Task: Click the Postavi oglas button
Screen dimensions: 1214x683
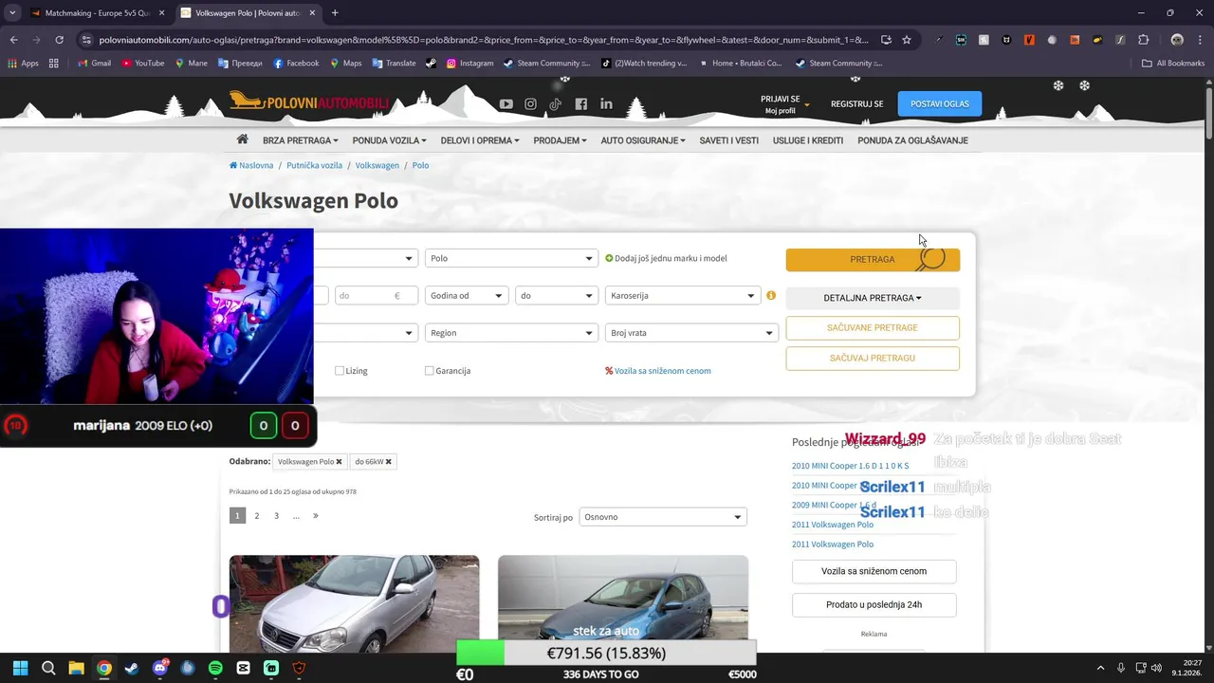Action: [x=940, y=104]
